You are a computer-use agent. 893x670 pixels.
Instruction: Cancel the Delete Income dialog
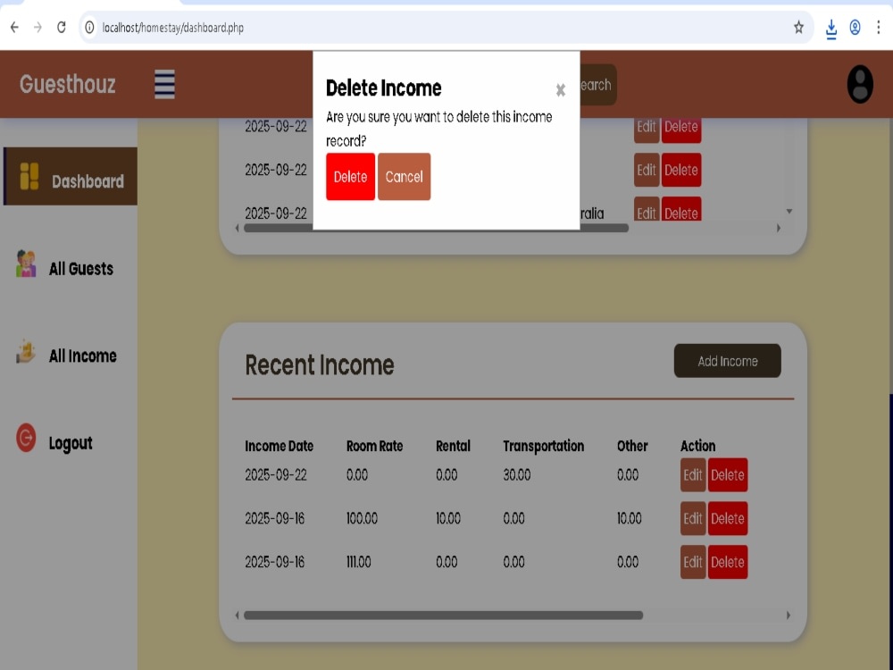[x=404, y=177]
